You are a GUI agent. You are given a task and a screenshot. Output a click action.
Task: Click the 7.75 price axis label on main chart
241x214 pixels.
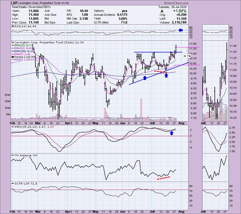click(x=193, y=118)
